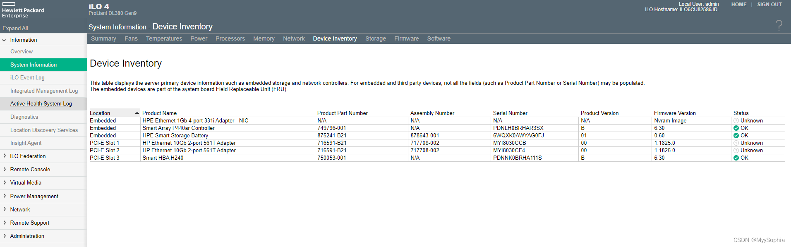Viewport: 791px width, 247px height.
Task: Click Smart HBA H240 product name
Action: coord(163,158)
